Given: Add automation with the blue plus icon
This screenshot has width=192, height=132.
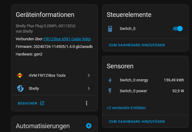Looking at the screenshot, I should point(89,126).
